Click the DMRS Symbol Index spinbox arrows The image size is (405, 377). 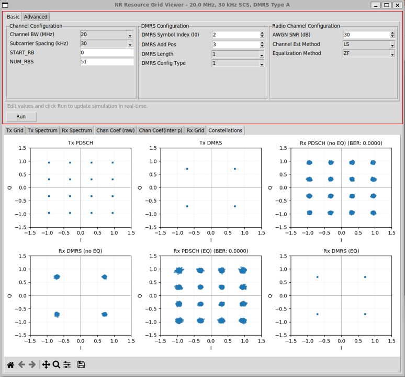(x=262, y=35)
